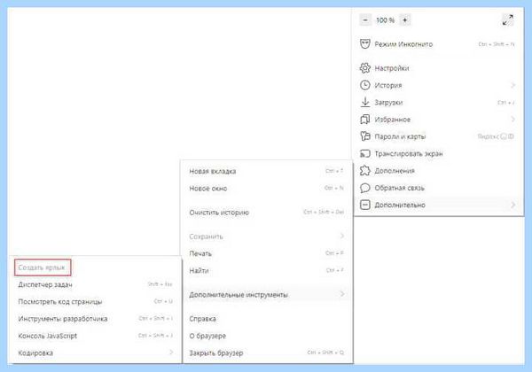Click the zoom in plus button
Screen dimensions: 532x372
point(405,20)
